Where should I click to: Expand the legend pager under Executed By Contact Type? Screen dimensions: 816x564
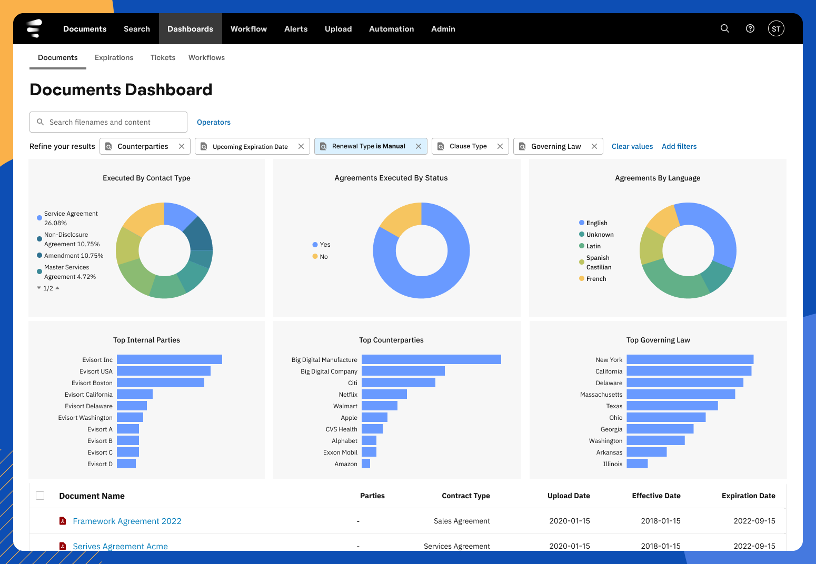click(x=39, y=288)
